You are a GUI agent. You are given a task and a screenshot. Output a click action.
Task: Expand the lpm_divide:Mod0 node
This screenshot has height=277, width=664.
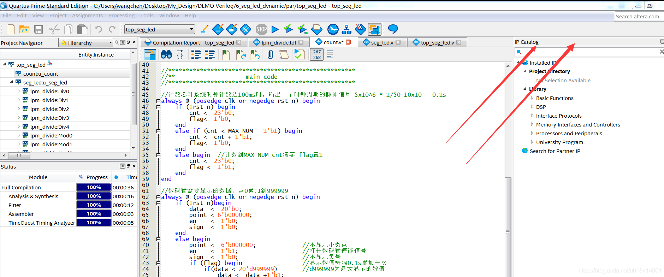pos(19,135)
